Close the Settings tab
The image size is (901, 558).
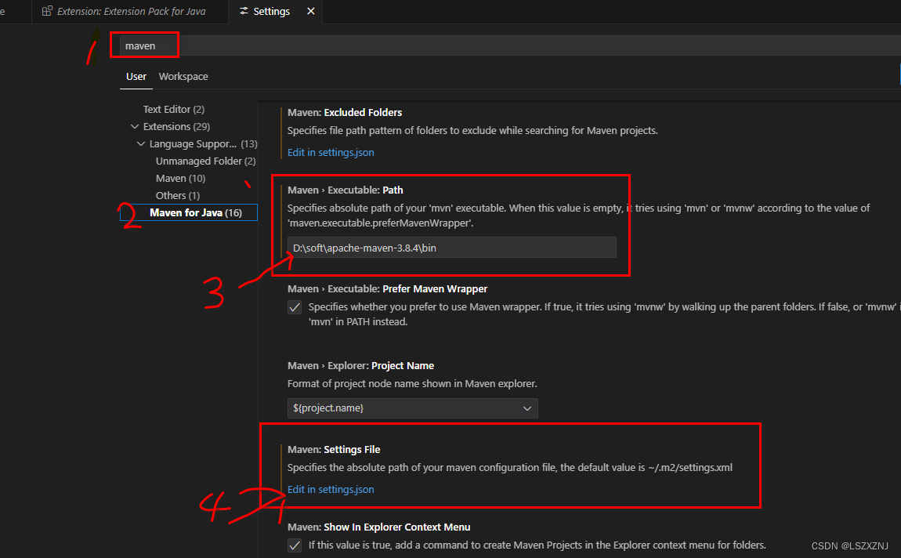click(x=311, y=11)
